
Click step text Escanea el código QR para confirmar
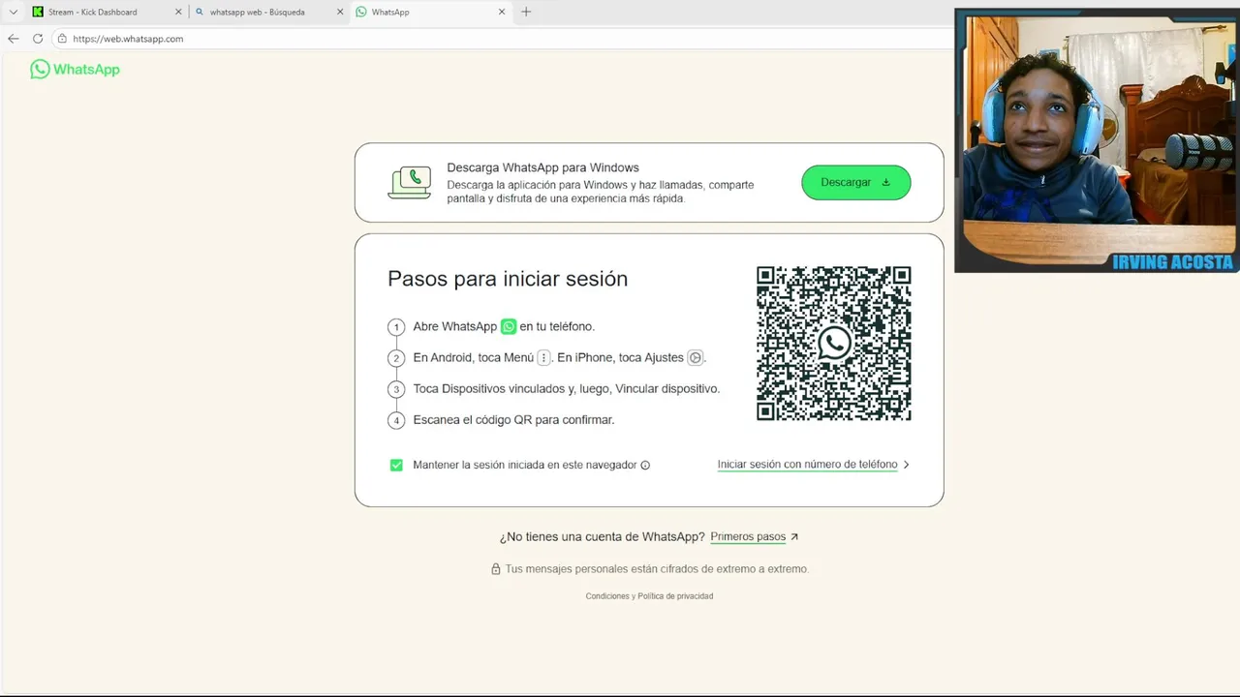pyautogui.click(x=513, y=420)
